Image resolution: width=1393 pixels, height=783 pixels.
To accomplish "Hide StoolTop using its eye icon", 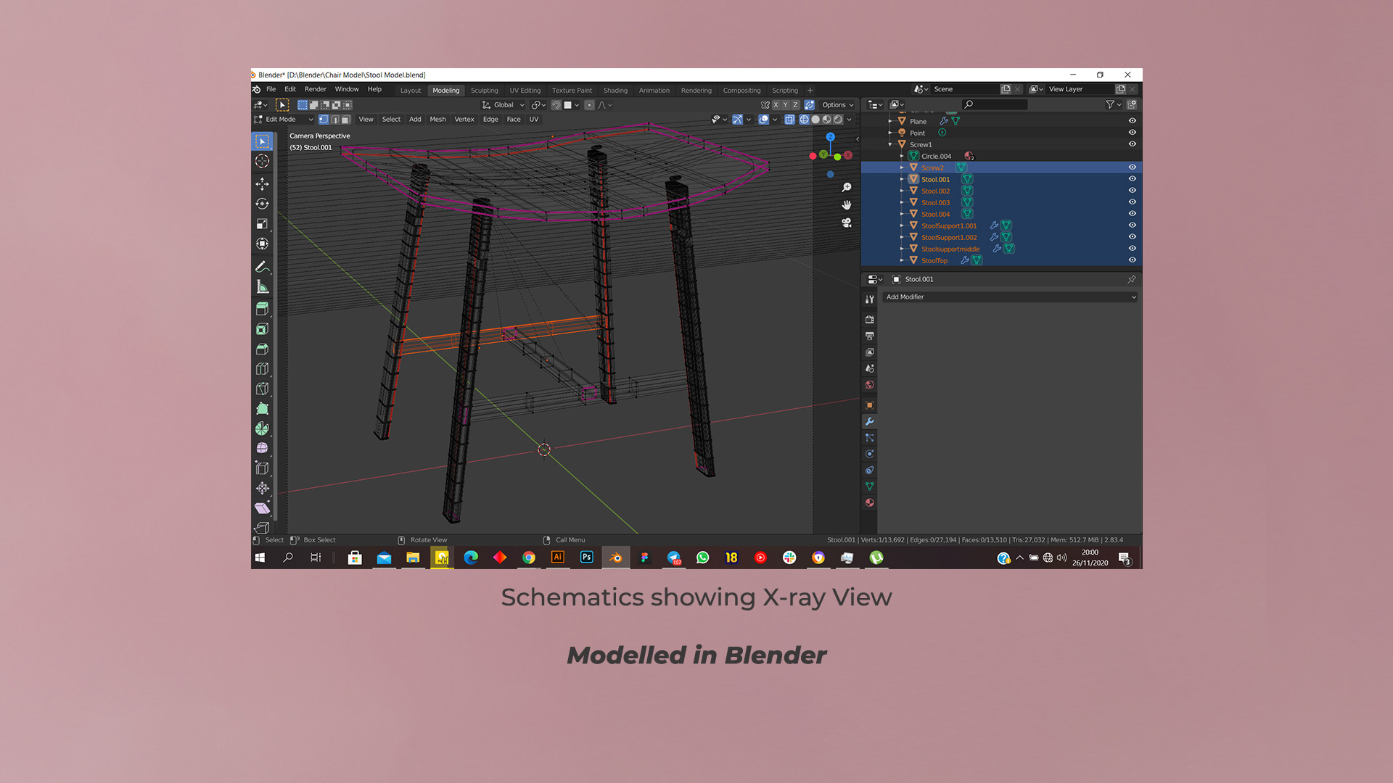I will click(x=1132, y=260).
